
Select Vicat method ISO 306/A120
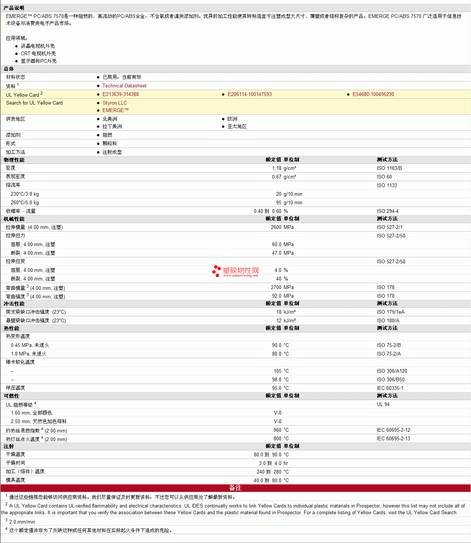click(x=392, y=371)
